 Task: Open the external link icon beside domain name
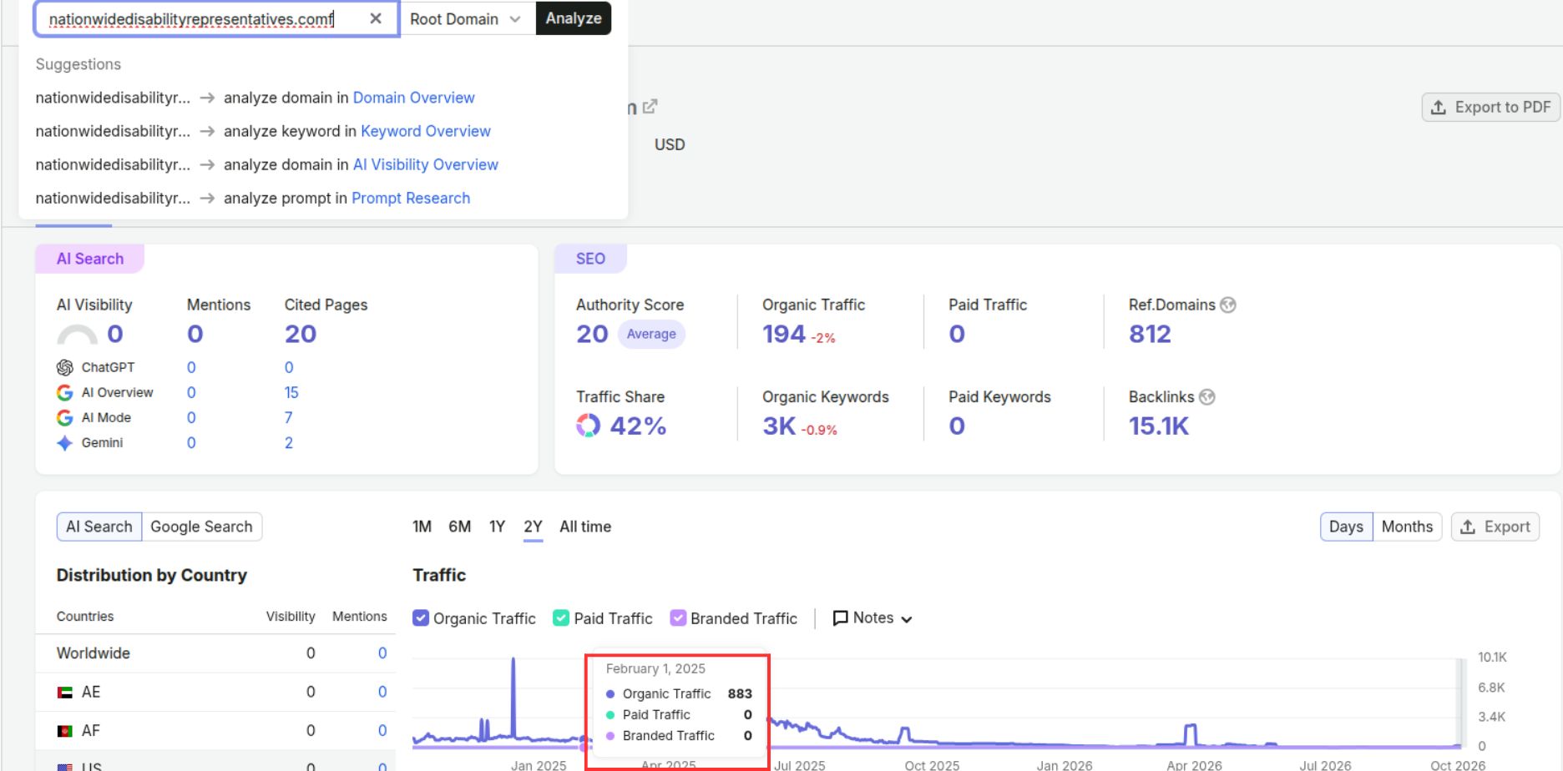[x=650, y=107]
